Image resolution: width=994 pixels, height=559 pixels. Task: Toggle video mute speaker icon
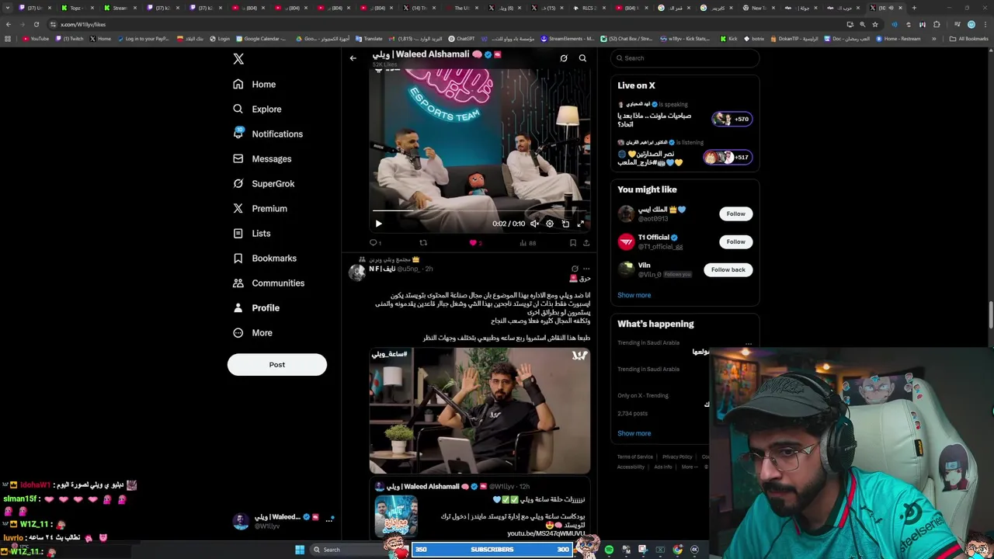pos(534,224)
